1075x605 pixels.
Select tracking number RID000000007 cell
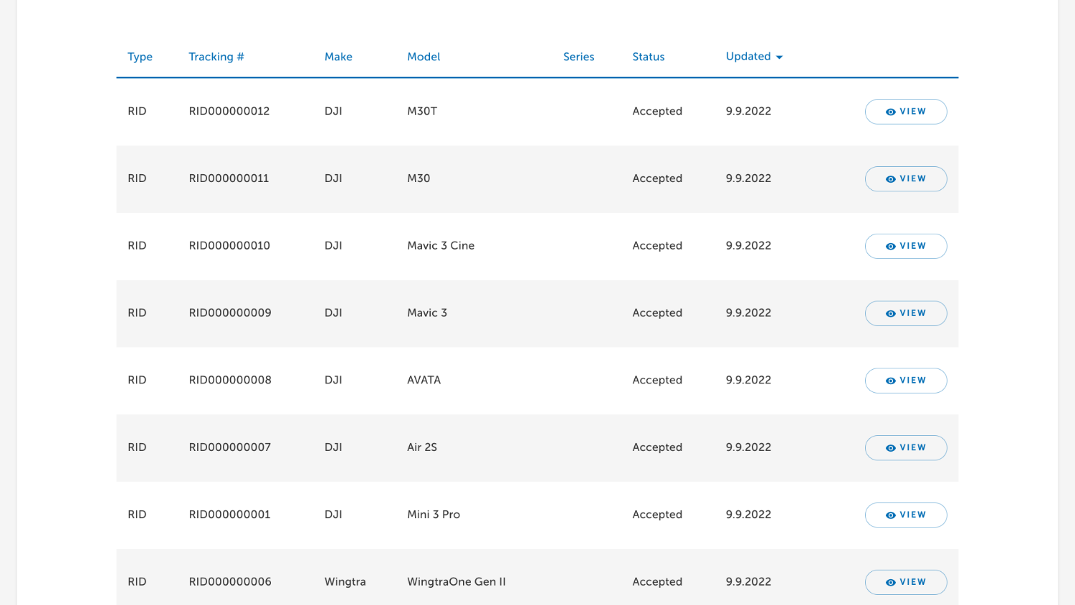pyautogui.click(x=229, y=447)
